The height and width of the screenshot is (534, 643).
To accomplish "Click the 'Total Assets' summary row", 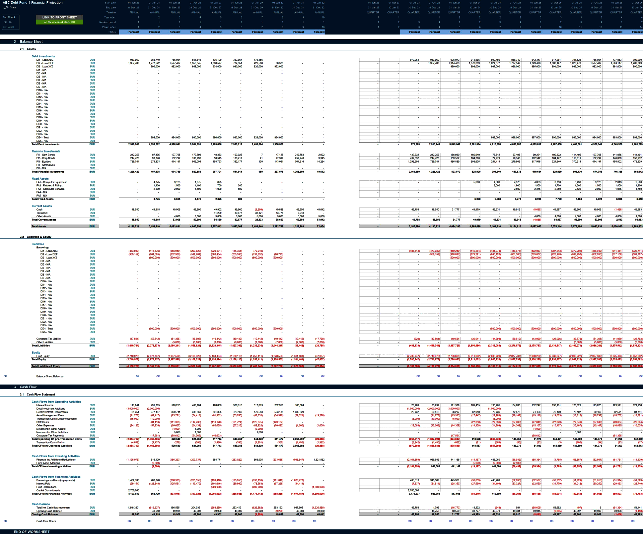I will 39,226.
